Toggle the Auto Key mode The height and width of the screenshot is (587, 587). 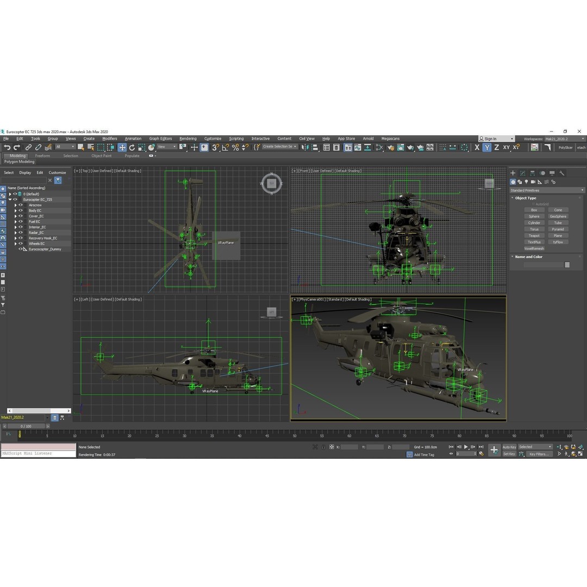click(x=509, y=447)
